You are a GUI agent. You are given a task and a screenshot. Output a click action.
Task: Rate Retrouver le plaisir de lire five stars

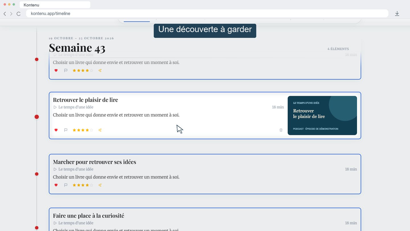[x=91, y=130]
